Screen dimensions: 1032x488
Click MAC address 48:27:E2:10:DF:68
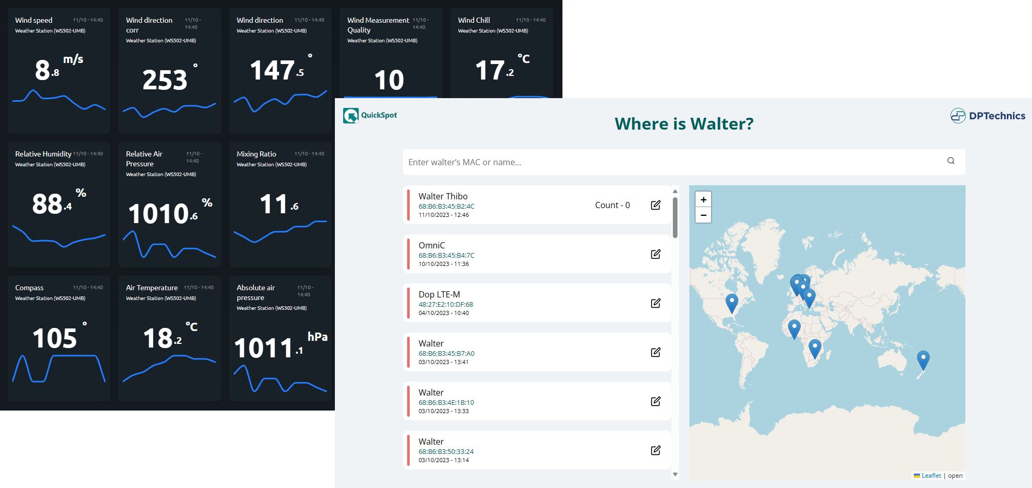click(x=446, y=304)
